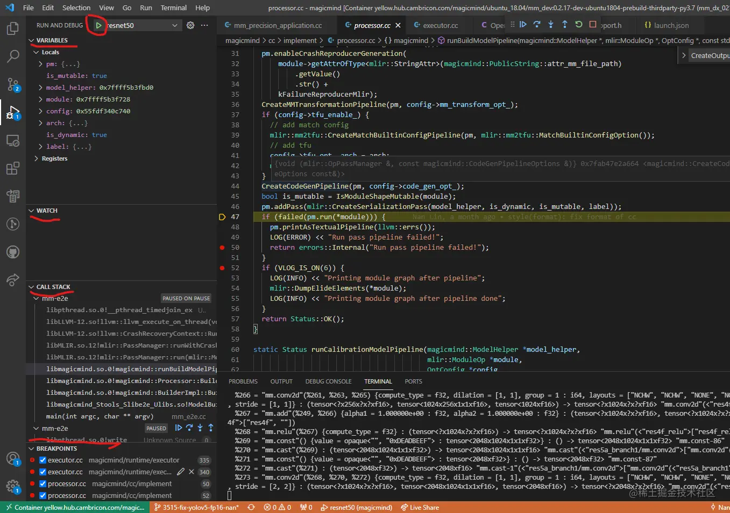Screen dimensions: 730x513
Task: Toggle the processor.cc line 52 breakpoint checkbox
Action: [43, 496]
